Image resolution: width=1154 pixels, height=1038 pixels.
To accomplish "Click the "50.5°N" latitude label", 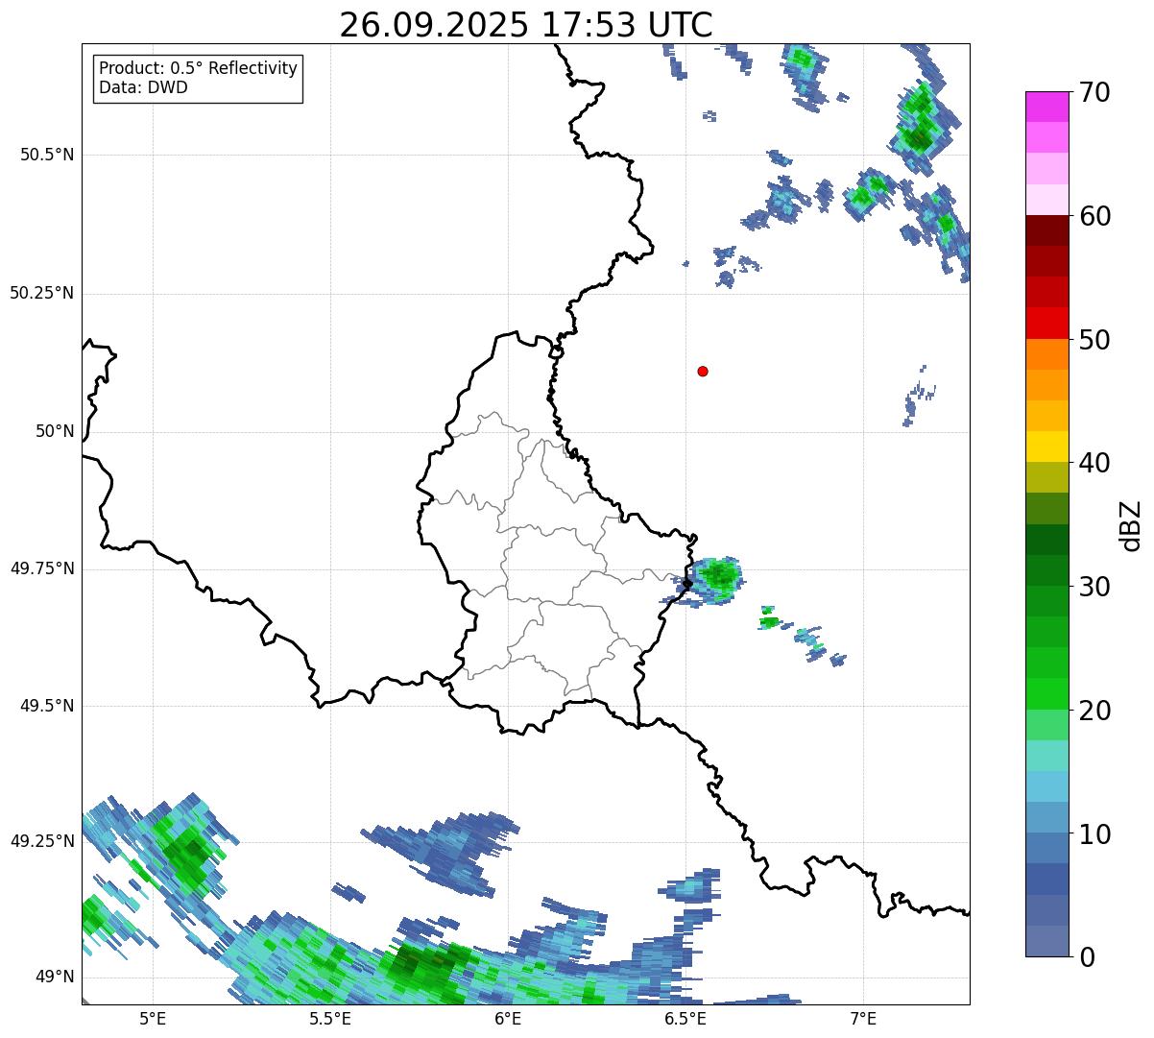I will click(x=47, y=155).
